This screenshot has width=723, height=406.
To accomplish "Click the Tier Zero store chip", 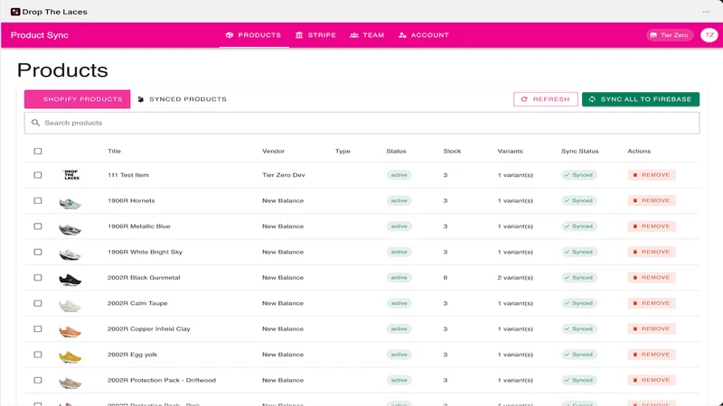I will [670, 35].
